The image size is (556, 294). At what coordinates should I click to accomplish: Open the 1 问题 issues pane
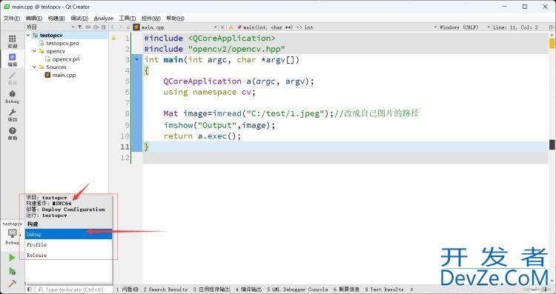128,290
